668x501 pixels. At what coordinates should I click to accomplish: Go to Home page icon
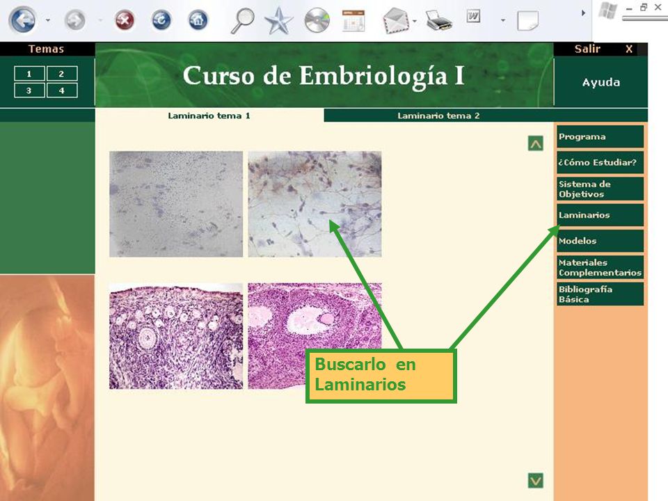pos(198,20)
